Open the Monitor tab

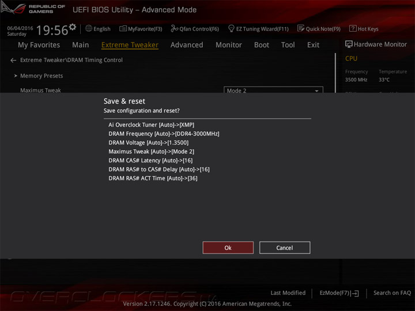click(229, 45)
